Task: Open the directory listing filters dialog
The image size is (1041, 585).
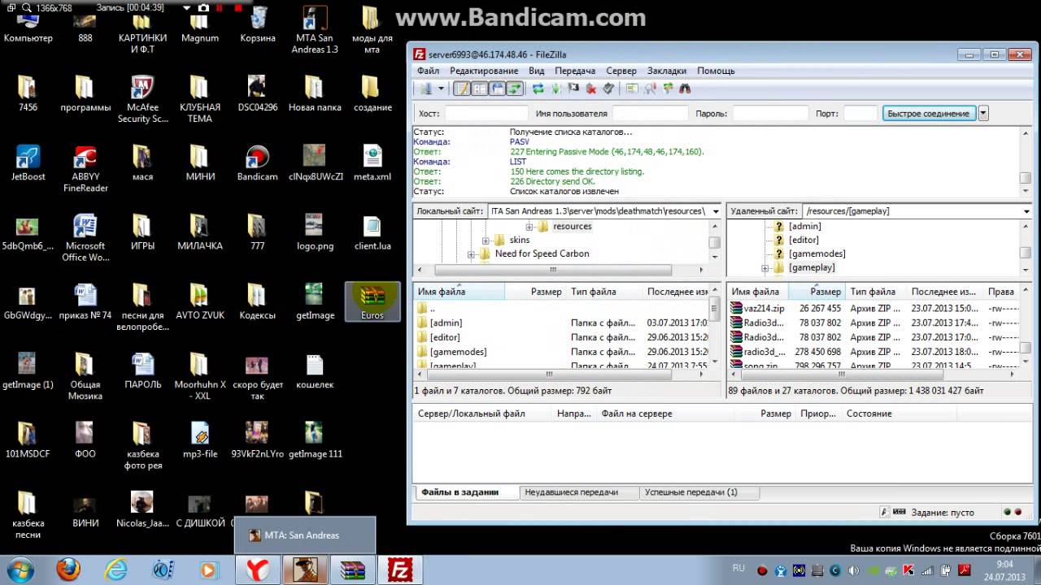Action: point(632,89)
